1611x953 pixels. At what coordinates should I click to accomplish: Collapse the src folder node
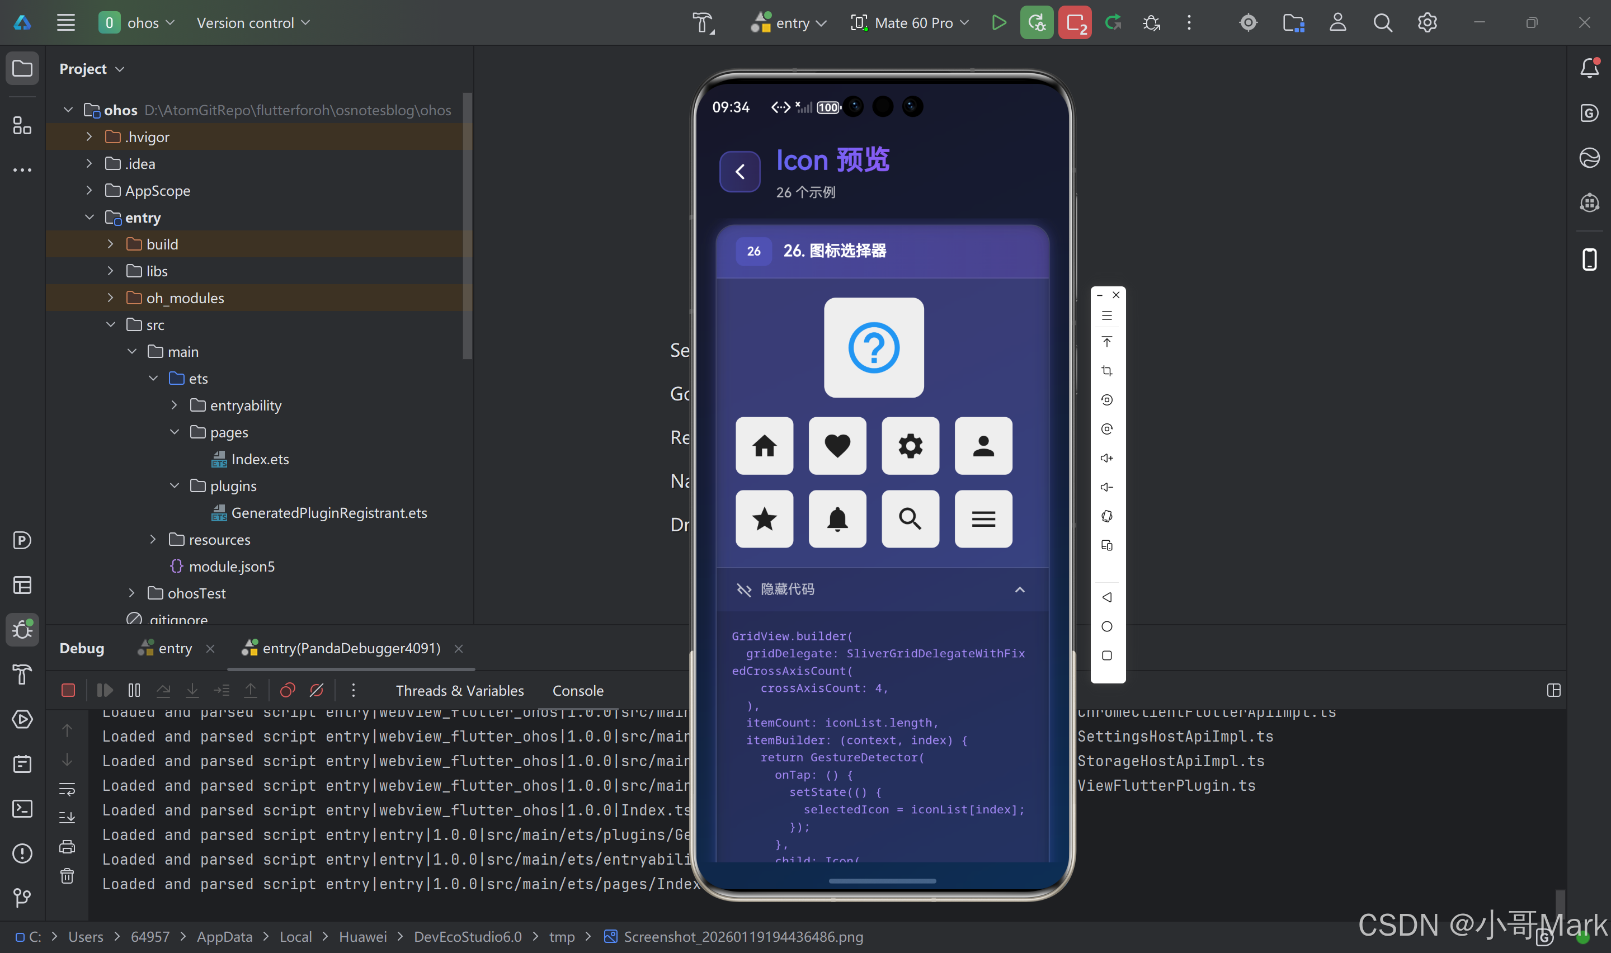pyautogui.click(x=110, y=325)
